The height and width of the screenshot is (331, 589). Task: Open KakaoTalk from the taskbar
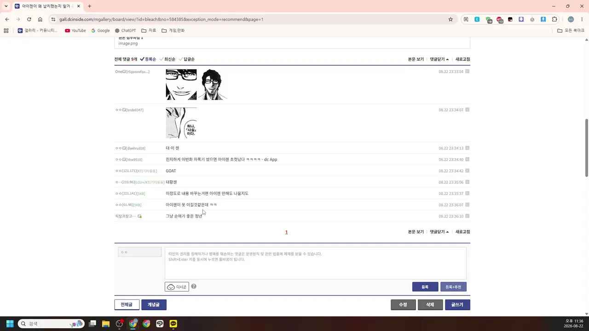173,324
